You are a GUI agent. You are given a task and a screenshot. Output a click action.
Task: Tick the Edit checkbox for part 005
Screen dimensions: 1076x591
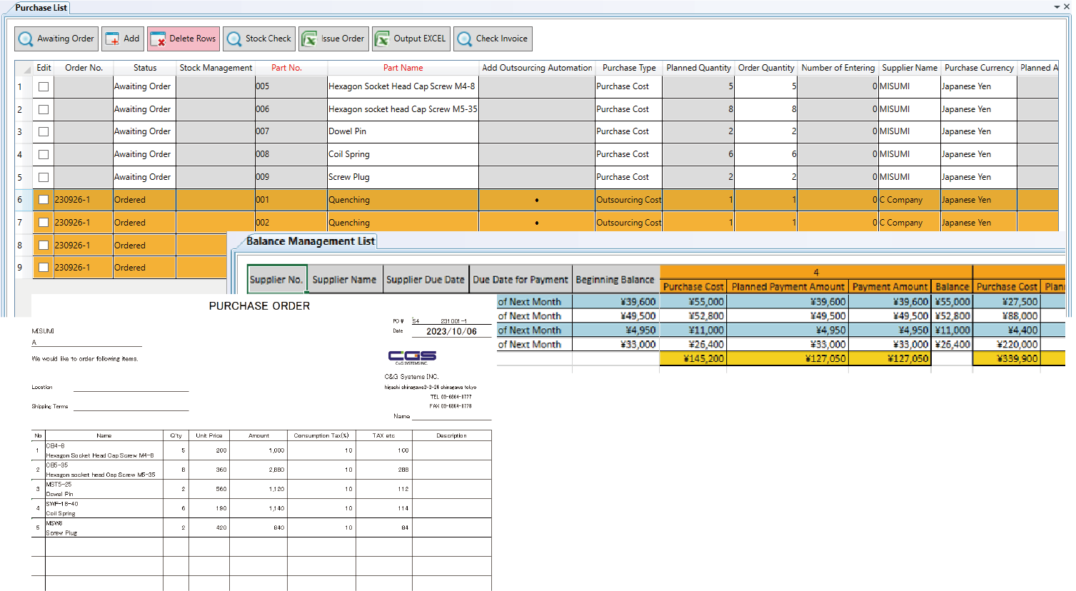pos(44,86)
